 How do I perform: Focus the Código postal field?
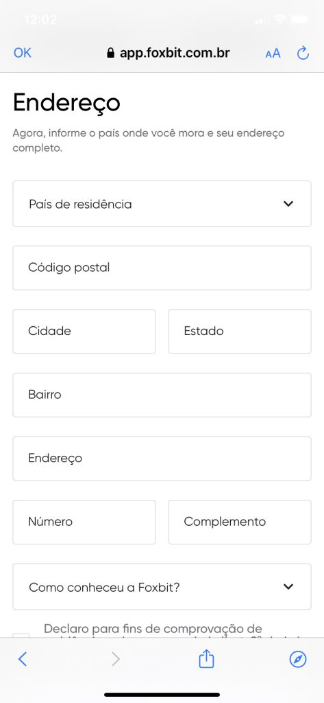coord(162,268)
